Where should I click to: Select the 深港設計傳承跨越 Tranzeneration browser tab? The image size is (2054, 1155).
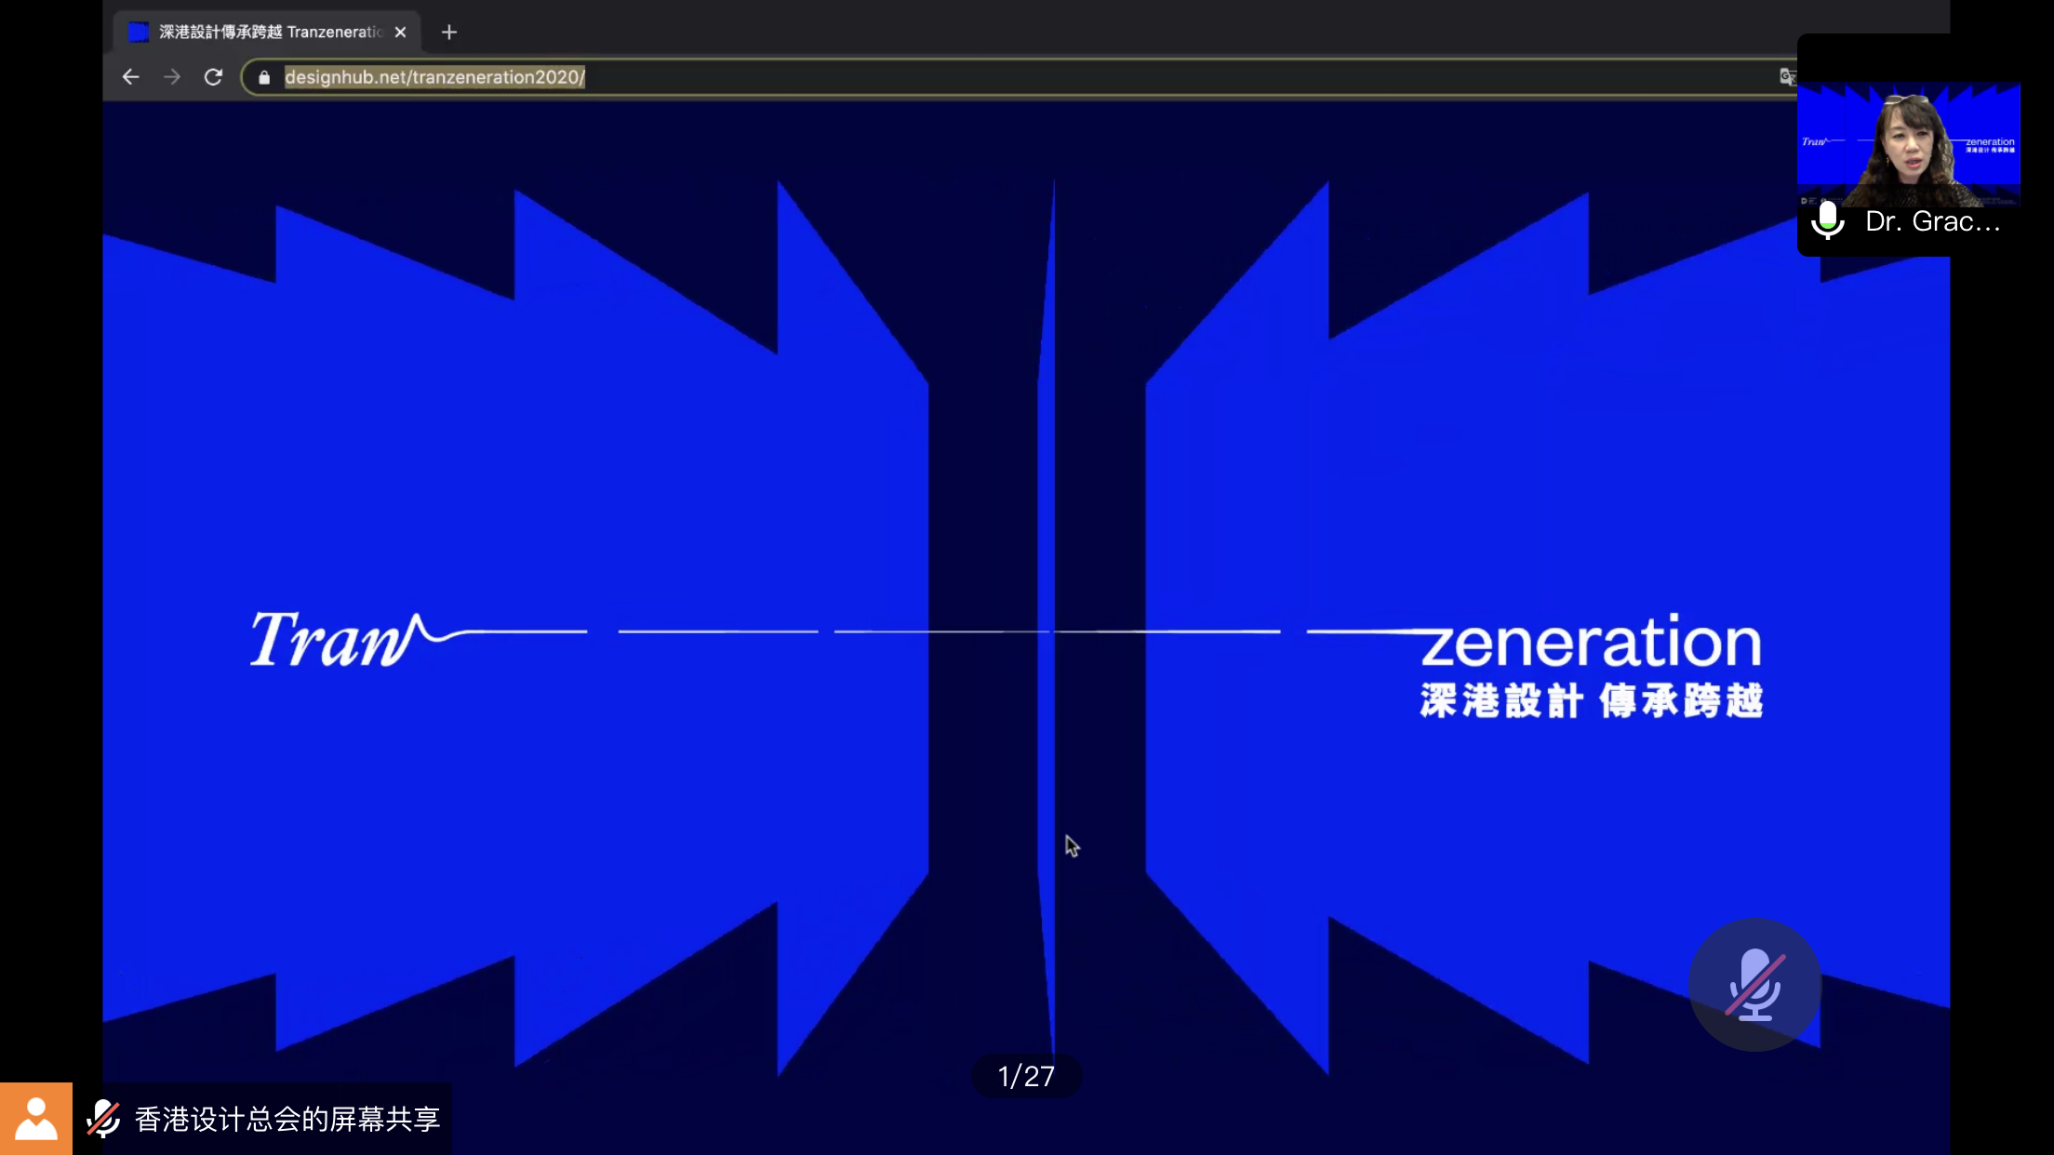point(270,33)
